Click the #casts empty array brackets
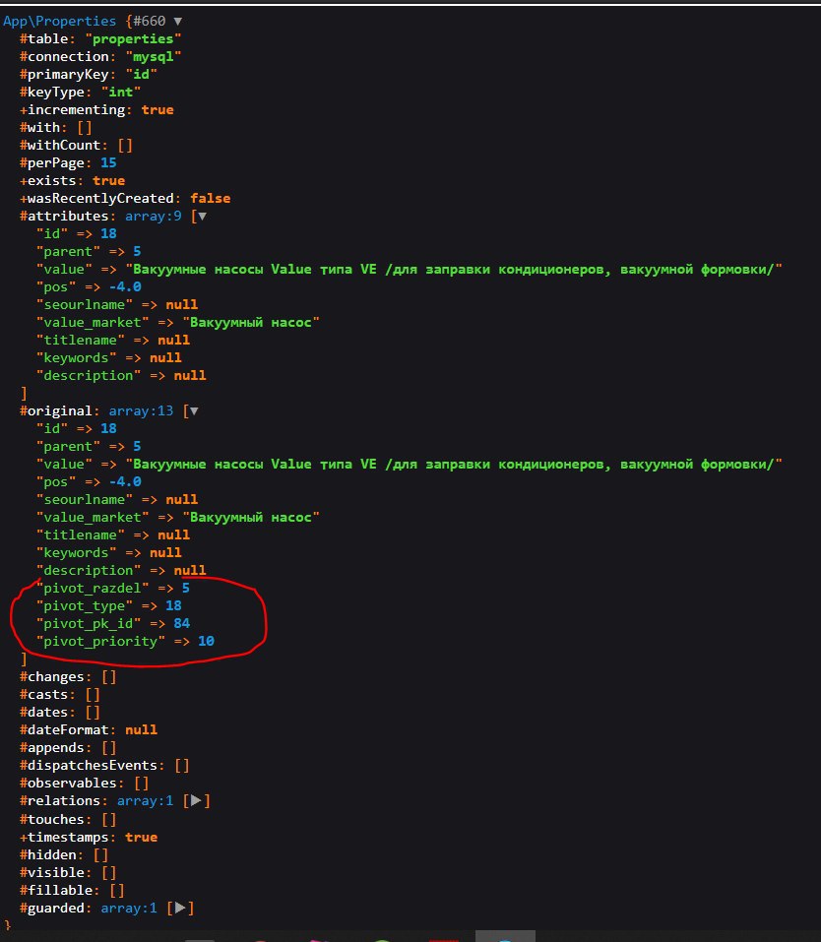 [x=93, y=695]
